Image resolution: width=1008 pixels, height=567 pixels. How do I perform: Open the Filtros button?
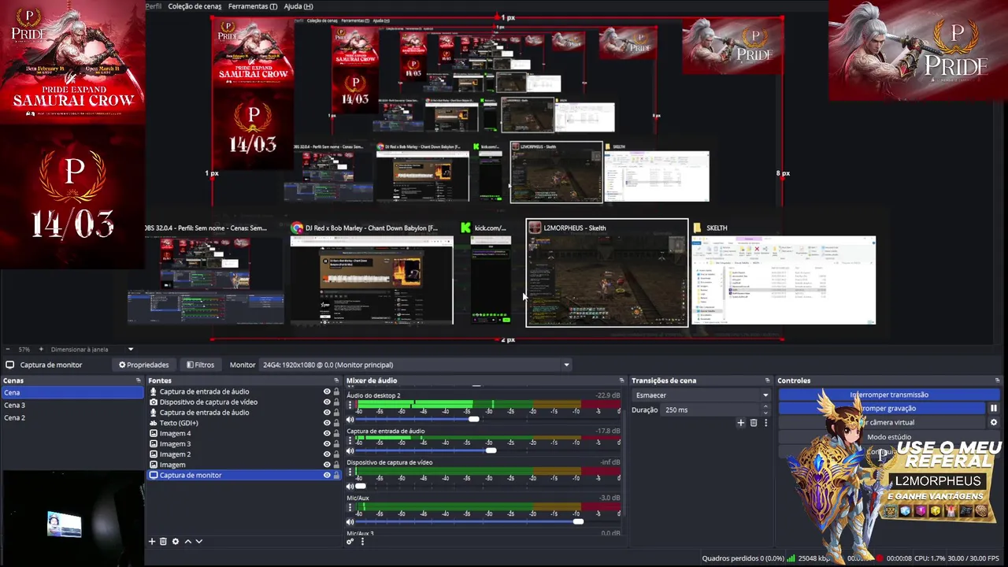[x=200, y=365]
